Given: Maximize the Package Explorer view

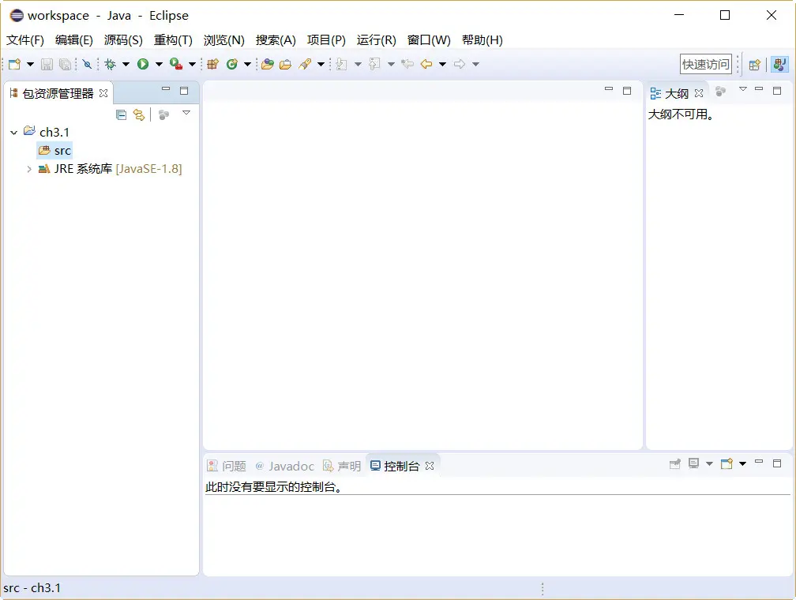Looking at the screenshot, I should pyautogui.click(x=184, y=91).
